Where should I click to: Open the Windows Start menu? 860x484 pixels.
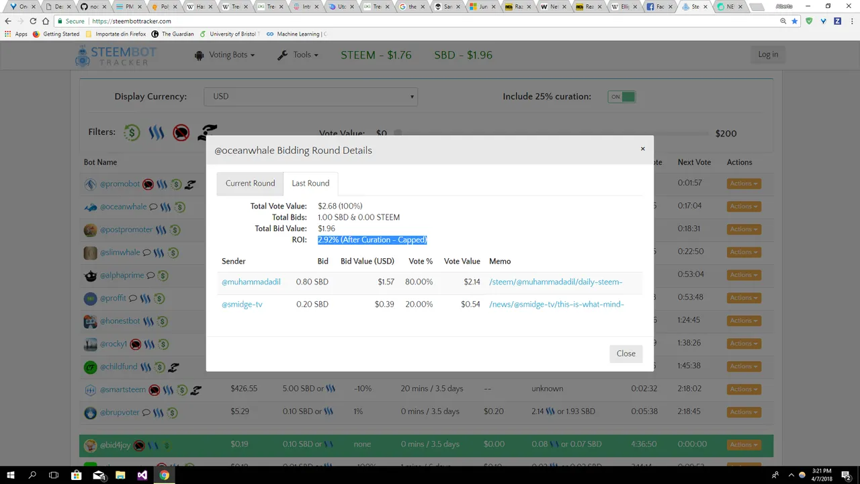pos(11,475)
